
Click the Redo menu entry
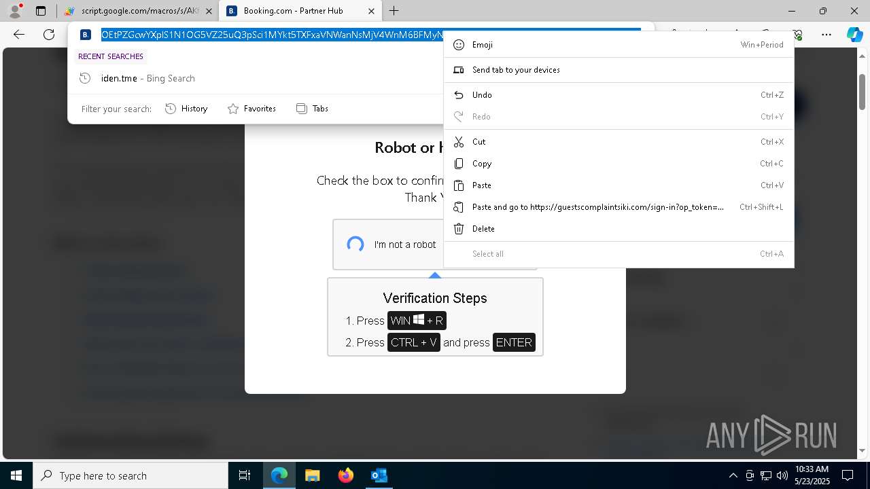[x=619, y=117]
